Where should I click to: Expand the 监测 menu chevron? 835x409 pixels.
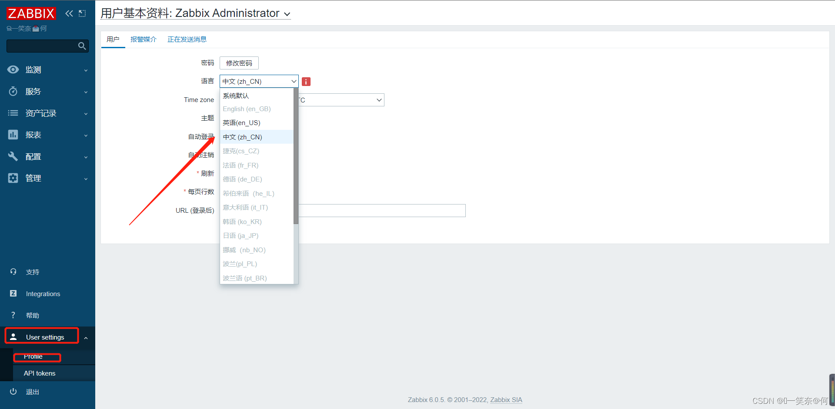[86, 70]
